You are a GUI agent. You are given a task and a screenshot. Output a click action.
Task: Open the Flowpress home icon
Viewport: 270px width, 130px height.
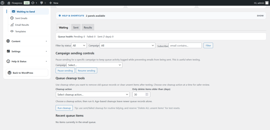pos(9,3)
